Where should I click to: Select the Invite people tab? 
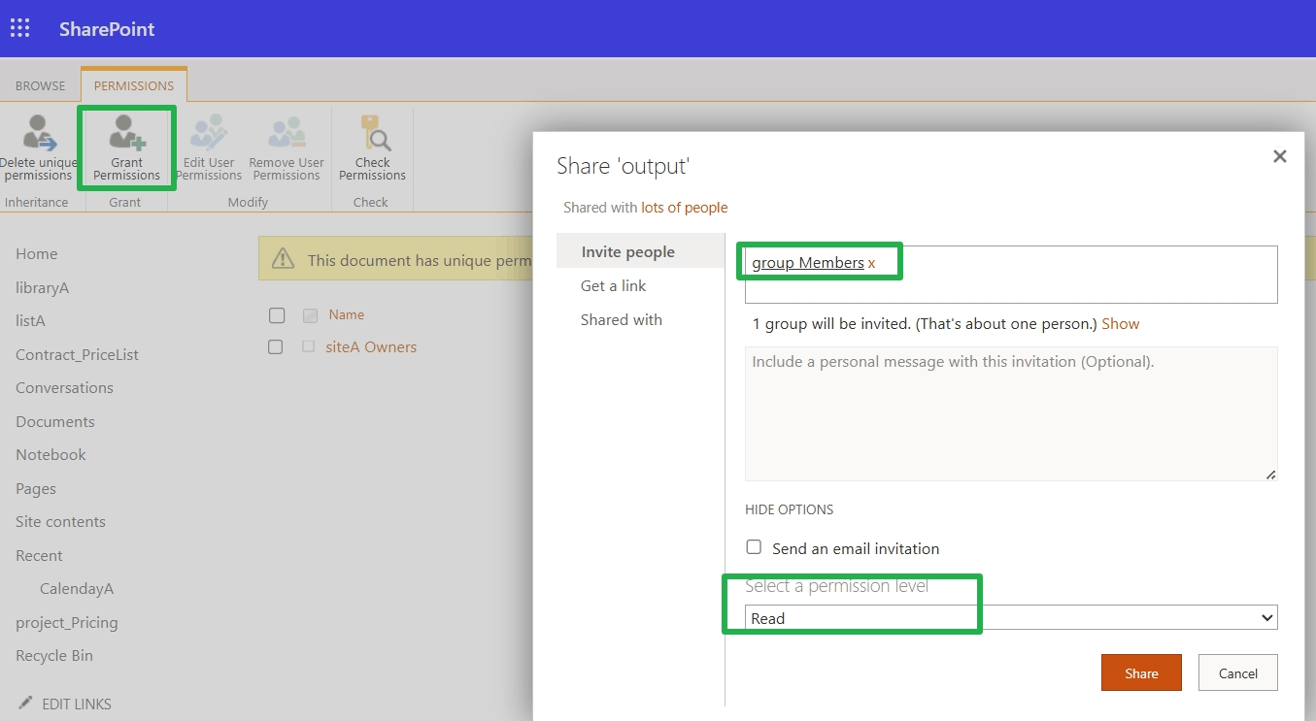click(x=625, y=250)
